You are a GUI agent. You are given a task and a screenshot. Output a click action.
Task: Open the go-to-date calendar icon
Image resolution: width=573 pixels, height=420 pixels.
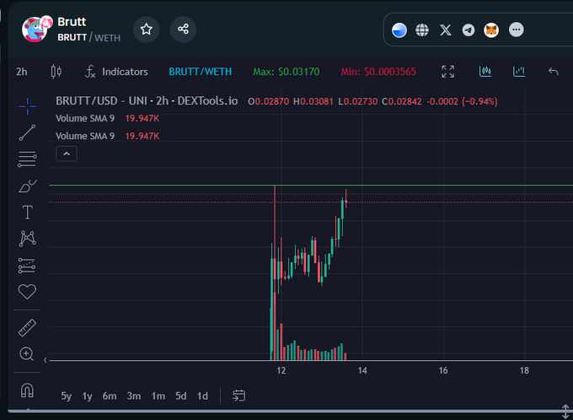click(x=238, y=396)
